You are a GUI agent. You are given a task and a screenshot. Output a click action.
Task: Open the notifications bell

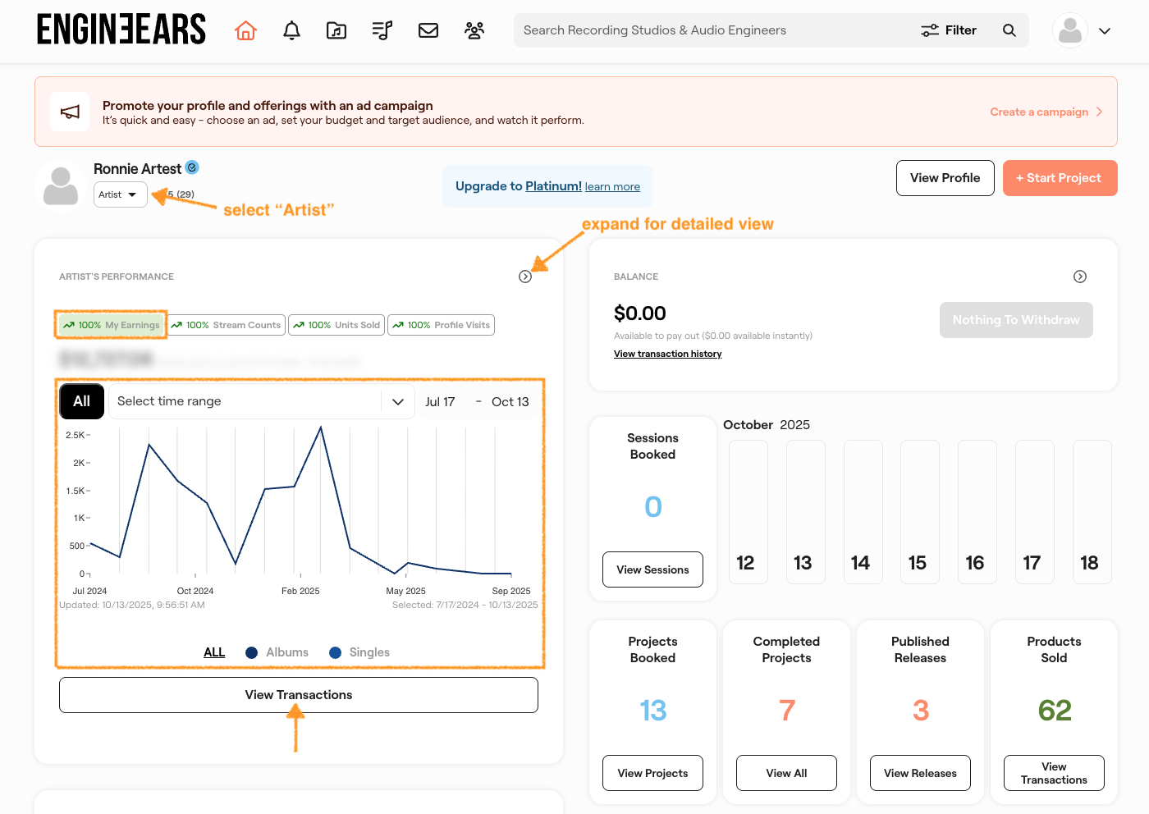coord(291,30)
